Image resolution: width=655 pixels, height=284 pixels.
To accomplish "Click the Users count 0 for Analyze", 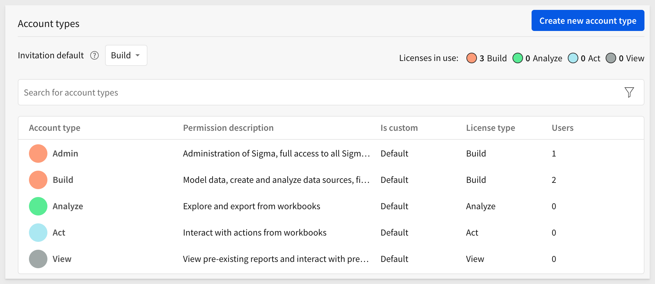I will pos(554,206).
